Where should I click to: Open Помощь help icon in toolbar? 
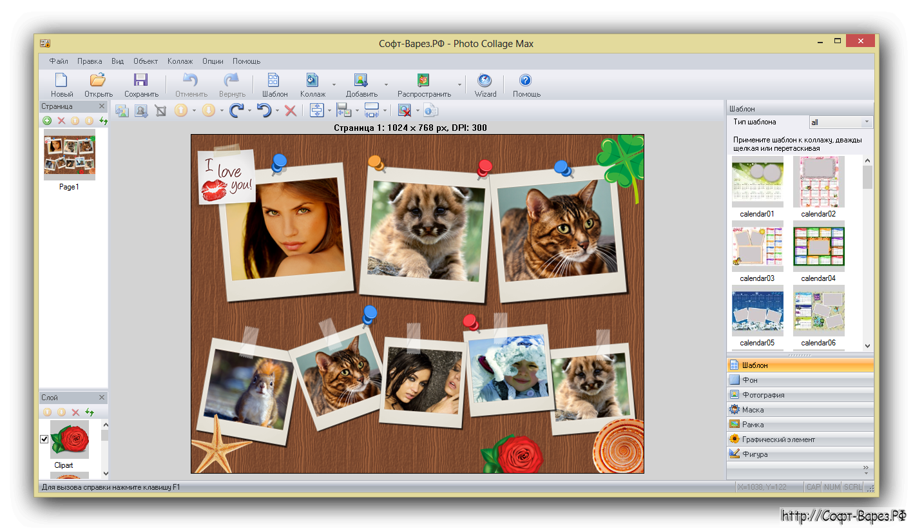(x=526, y=81)
